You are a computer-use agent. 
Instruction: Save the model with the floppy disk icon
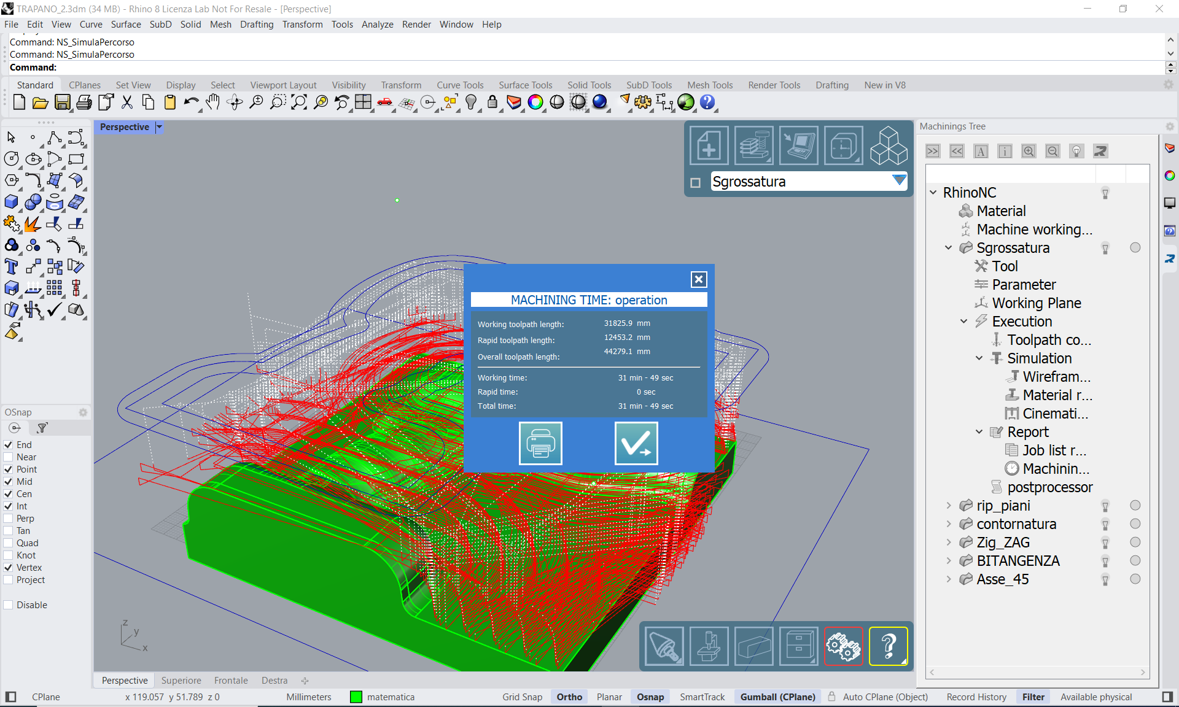click(x=62, y=102)
